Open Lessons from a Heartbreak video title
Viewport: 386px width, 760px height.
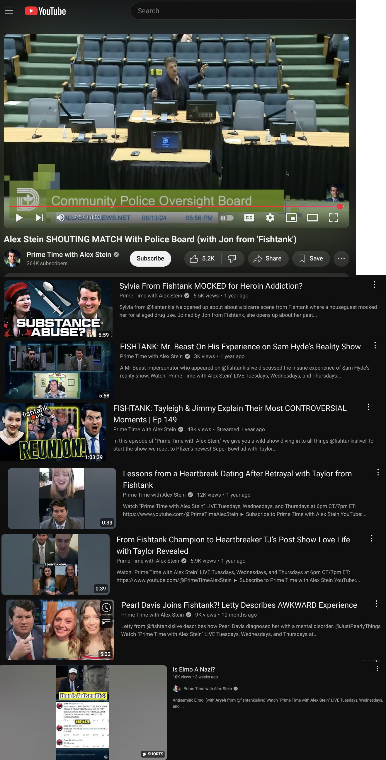237,479
